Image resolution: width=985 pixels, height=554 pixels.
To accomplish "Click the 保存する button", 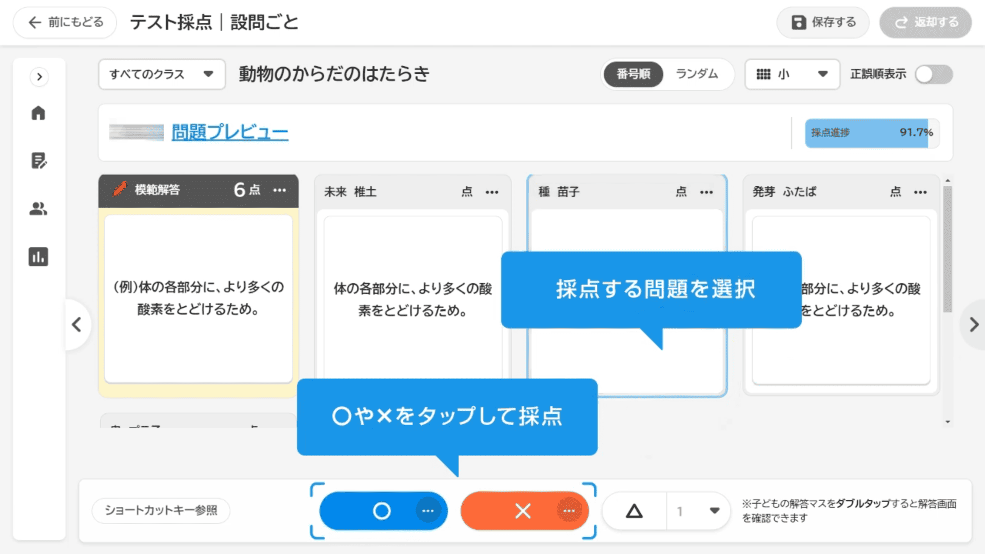I will 823,23.
